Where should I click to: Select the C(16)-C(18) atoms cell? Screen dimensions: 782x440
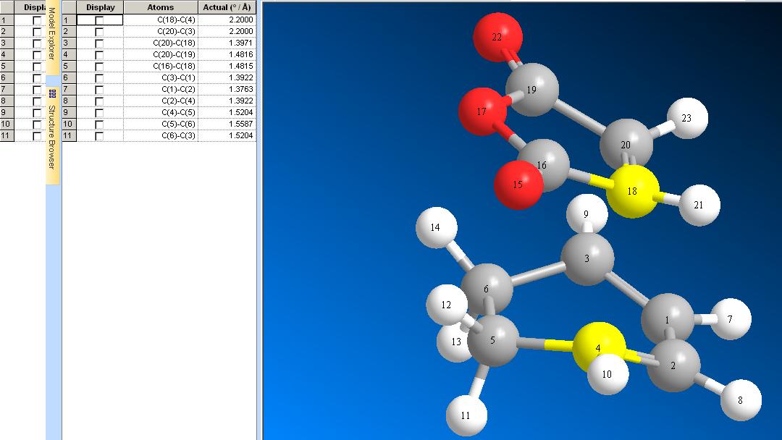(x=161, y=66)
